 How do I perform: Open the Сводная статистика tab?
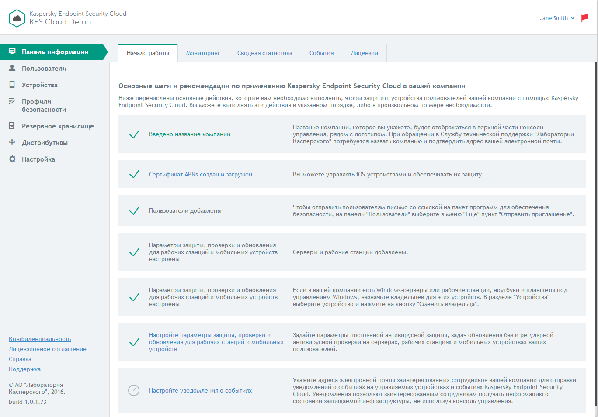tap(264, 53)
